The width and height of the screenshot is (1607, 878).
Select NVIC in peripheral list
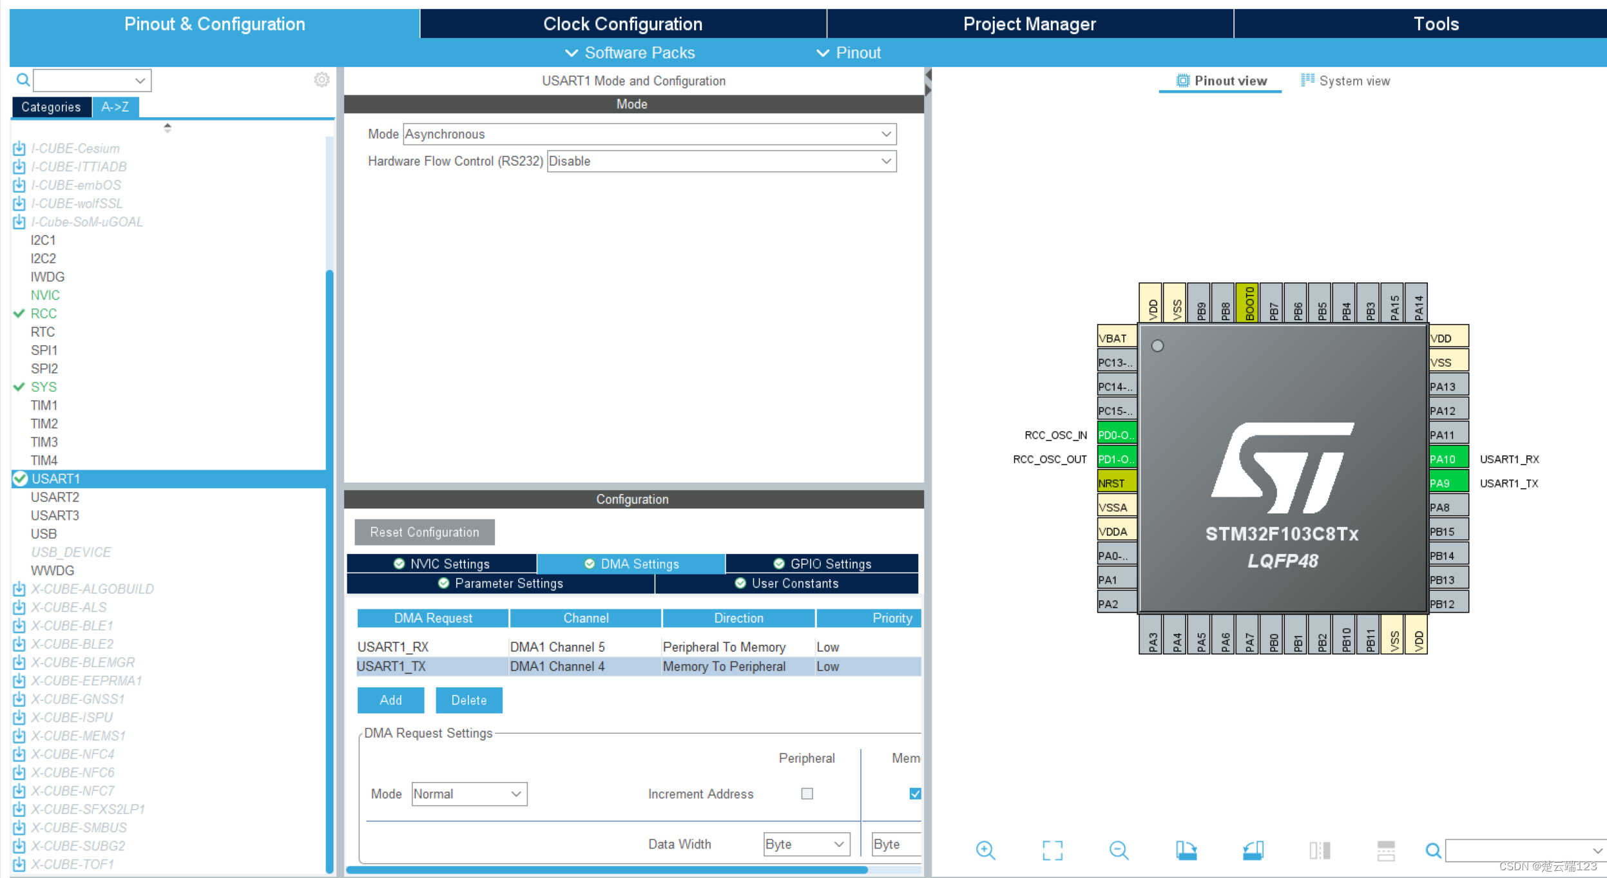point(45,295)
